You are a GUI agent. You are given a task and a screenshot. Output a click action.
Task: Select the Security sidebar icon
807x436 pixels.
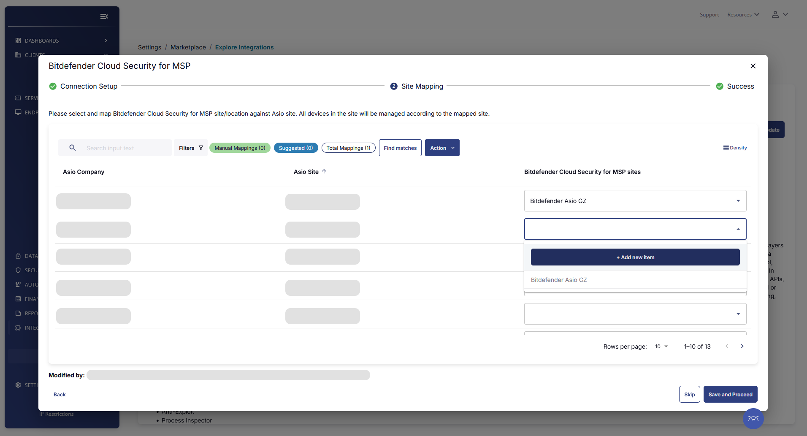pyautogui.click(x=18, y=270)
